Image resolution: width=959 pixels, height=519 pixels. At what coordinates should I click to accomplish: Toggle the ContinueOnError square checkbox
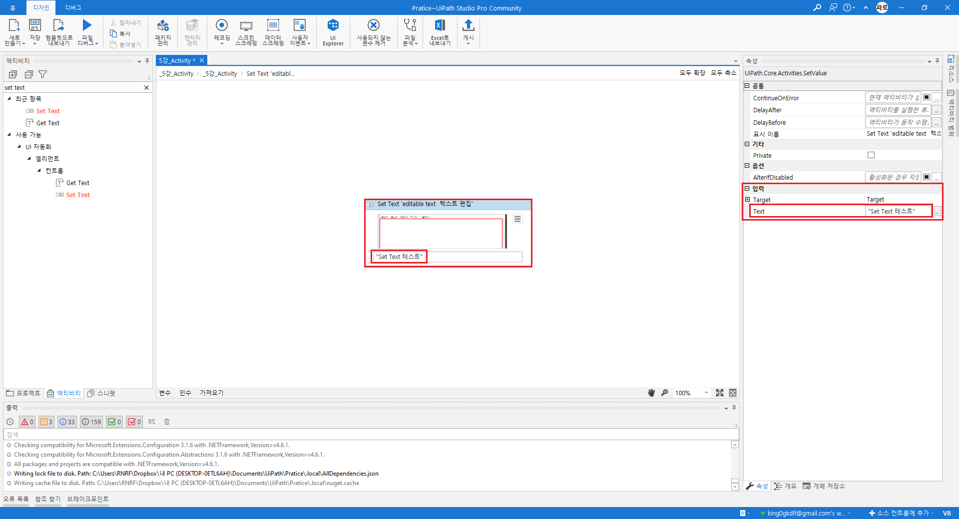coord(927,97)
